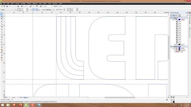Set page to landscape orientation
The height and width of the screenshot is (107, 191).
(33, 10)
